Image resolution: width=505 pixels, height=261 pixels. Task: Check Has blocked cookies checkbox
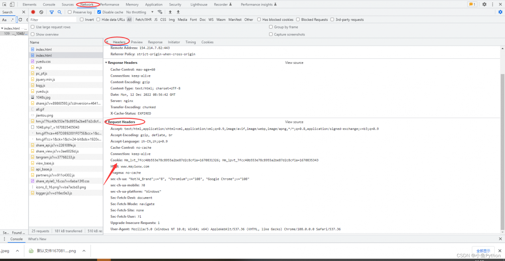(259, 19)
